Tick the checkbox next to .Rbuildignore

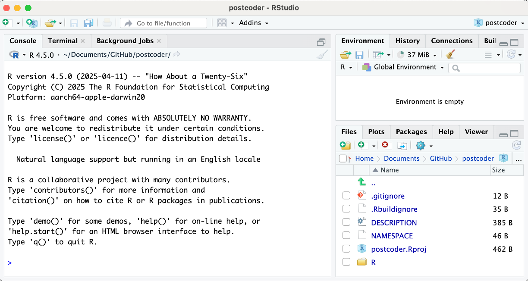346,209
